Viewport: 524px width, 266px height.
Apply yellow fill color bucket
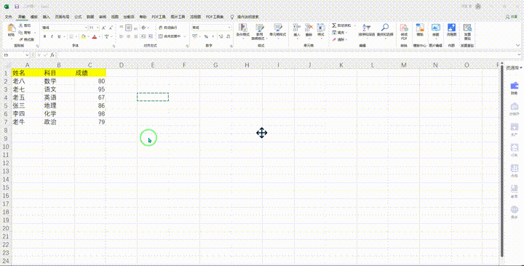coord(83,36)
